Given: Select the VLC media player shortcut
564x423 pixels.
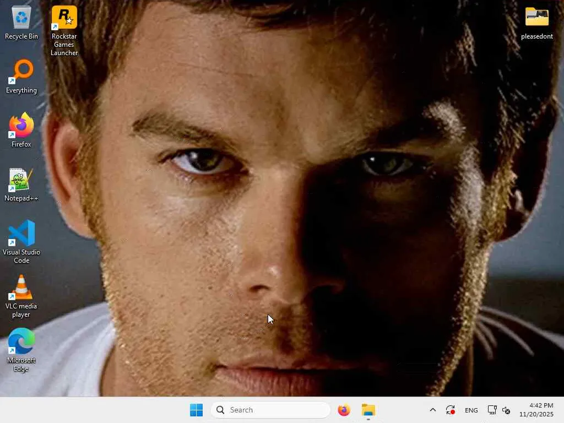Looking at the screenshot, I should [x=21, y=296].
